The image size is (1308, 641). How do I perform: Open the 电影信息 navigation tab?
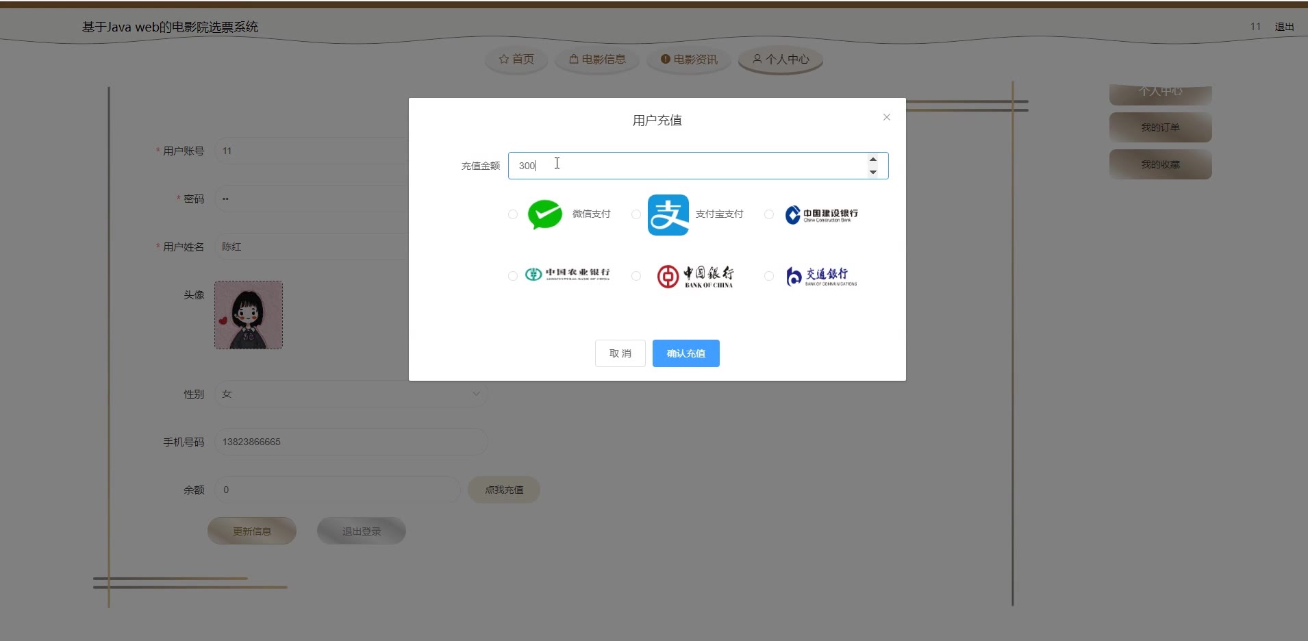click(x=598, y=60)
